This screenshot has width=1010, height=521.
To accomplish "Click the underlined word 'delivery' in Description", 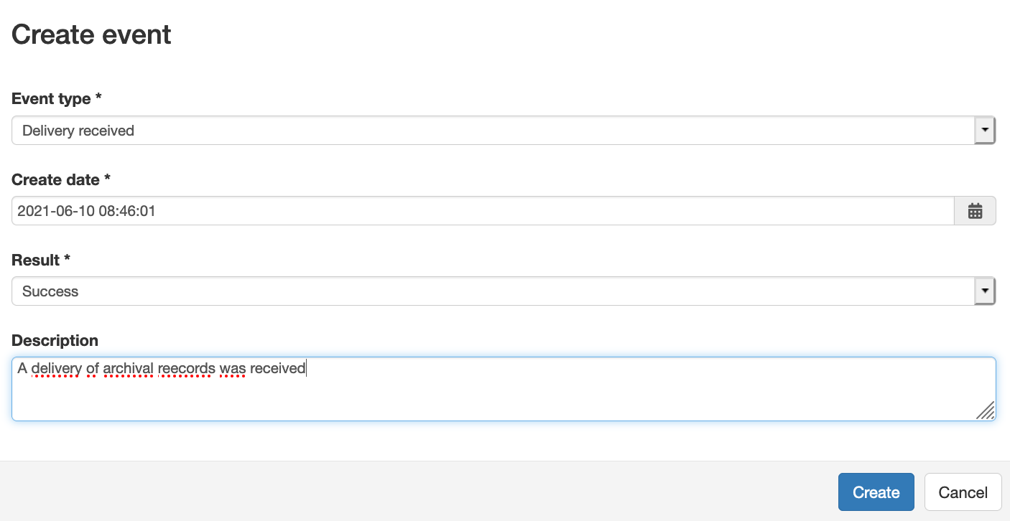I will coord(57,369).
